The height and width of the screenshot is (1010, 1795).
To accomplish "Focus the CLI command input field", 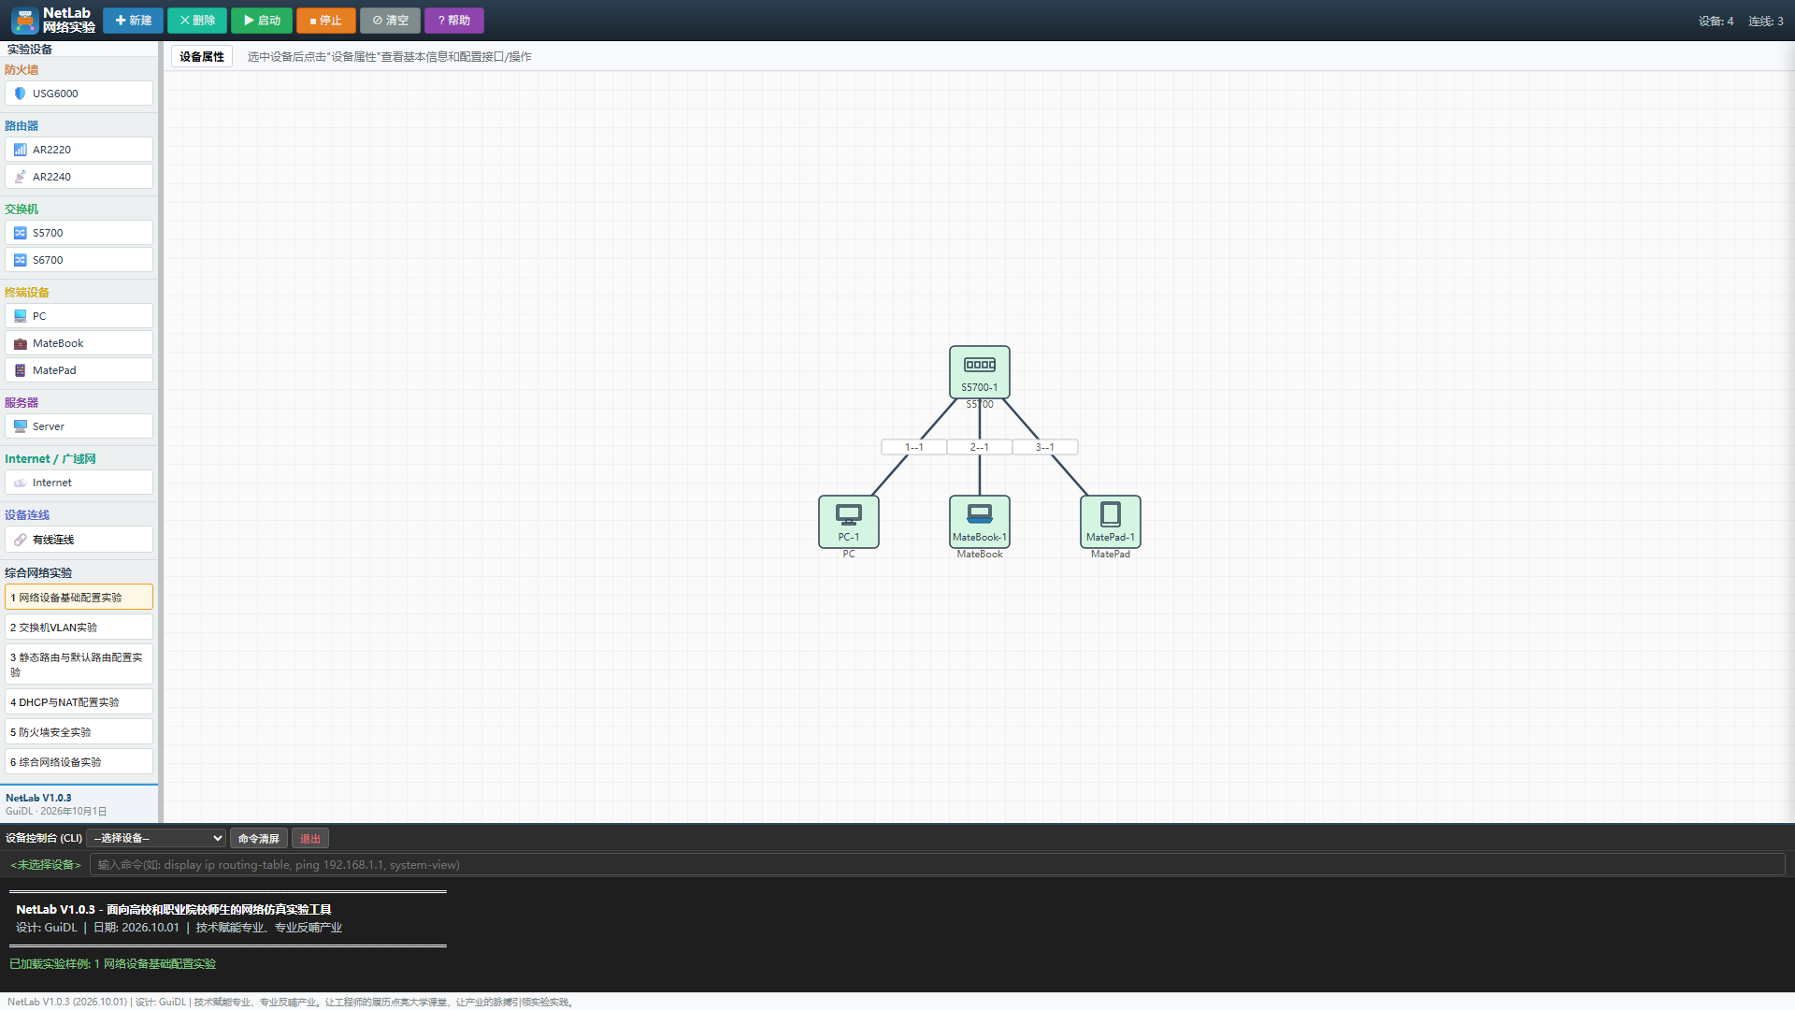I will (x=937, y=864).
